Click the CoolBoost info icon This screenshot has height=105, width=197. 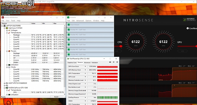(x=188, y=28)
